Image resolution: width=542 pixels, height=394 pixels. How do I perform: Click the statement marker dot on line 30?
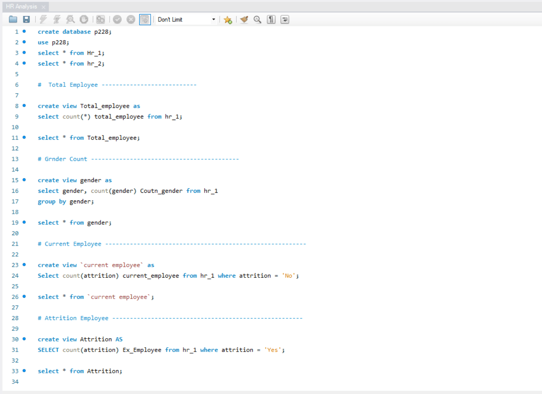click(24, 339)
